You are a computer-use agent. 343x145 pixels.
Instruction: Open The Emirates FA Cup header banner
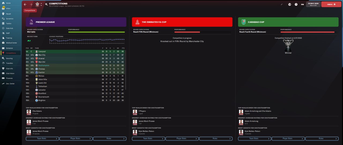click(182, 22)
